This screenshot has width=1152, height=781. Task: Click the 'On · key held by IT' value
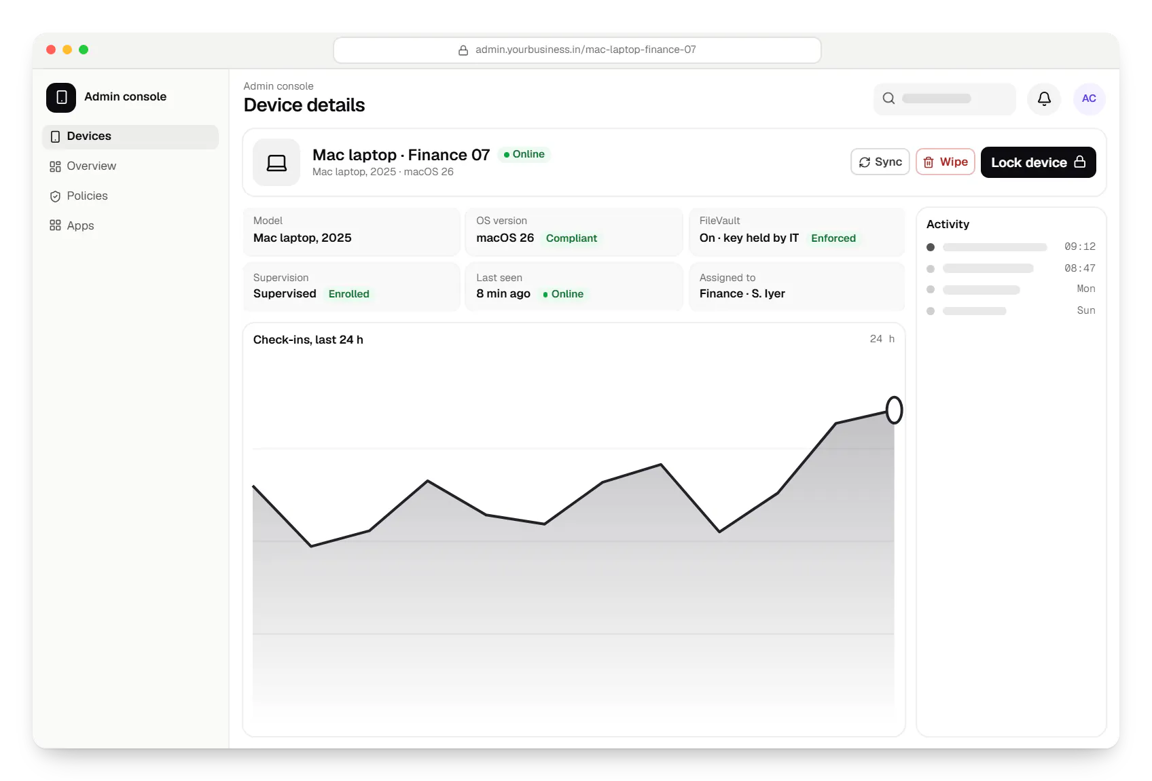point(749,238)
